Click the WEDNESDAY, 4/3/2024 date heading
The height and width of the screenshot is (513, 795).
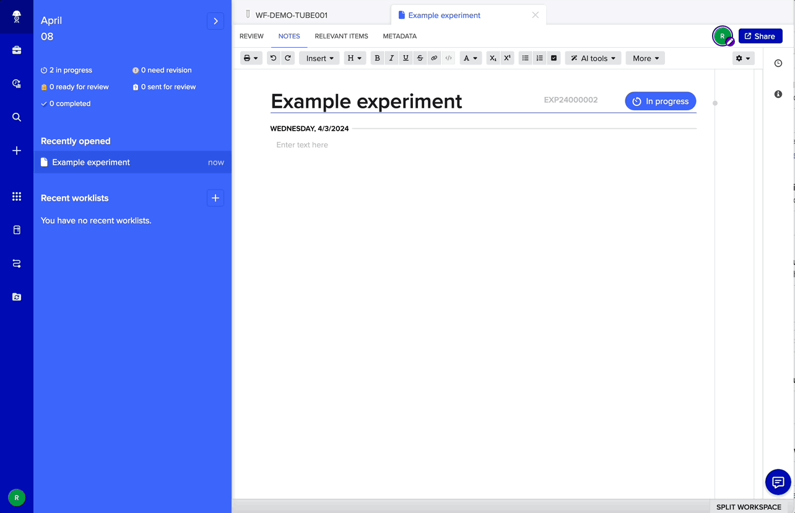pos(310,129)
